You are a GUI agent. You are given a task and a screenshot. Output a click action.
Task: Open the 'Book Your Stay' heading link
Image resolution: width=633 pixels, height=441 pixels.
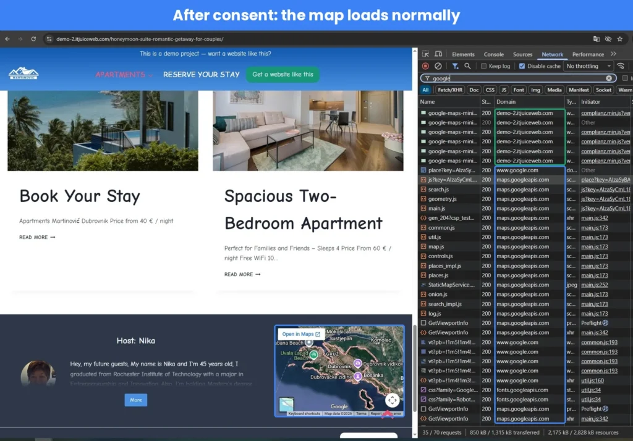[80, 196]
